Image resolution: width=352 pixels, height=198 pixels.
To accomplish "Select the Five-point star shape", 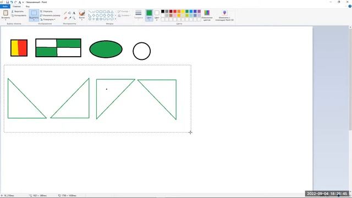I will point(97,19).
